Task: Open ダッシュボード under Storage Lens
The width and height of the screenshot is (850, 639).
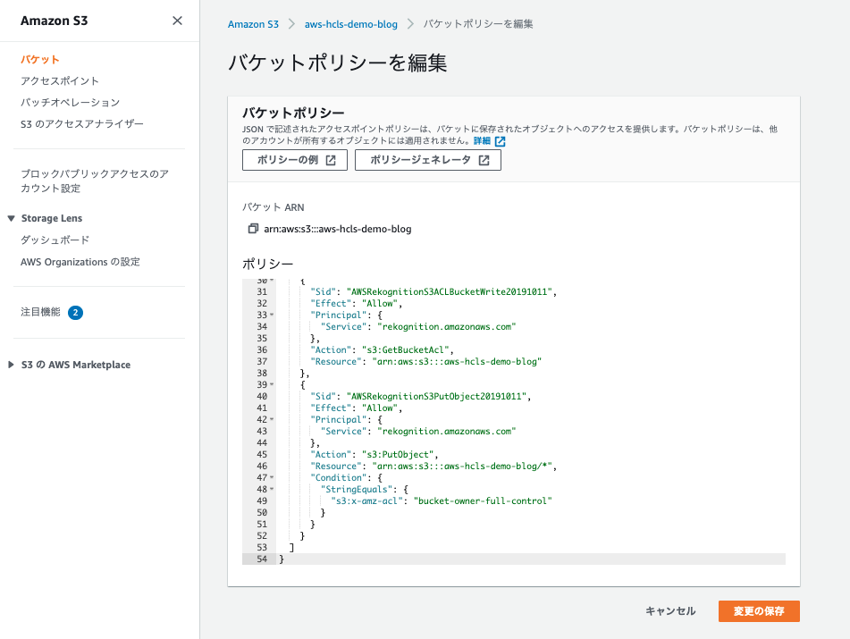Action: click(55, 240)
